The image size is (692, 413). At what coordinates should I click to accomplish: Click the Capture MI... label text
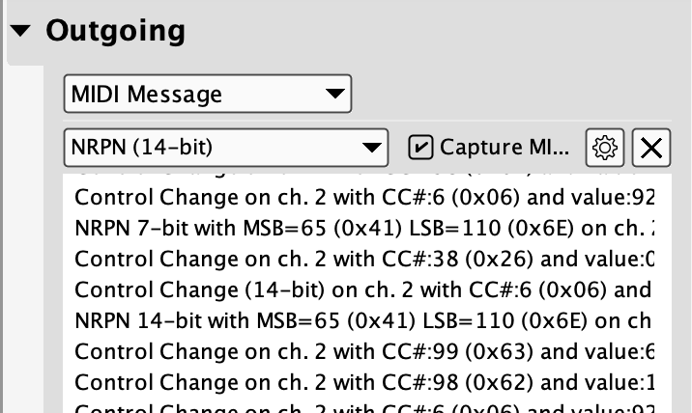pos(505,148)
